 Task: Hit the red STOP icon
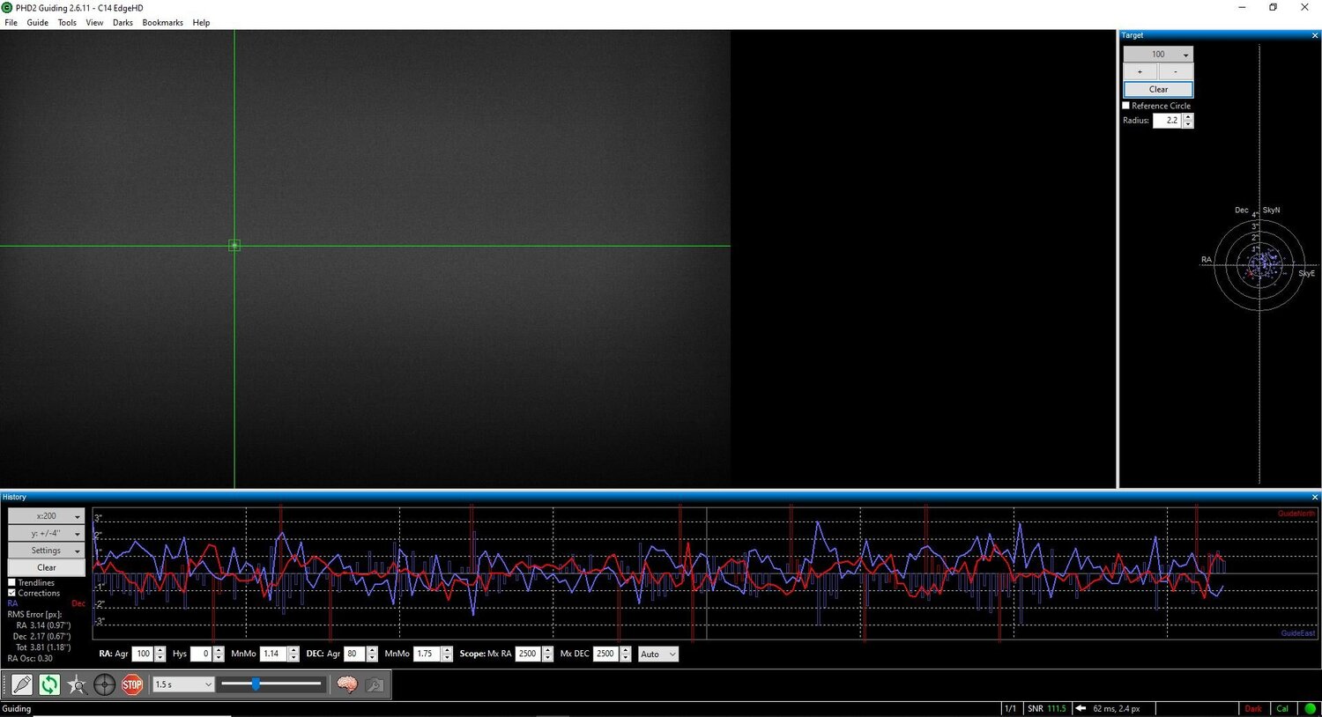pos(132,684)
